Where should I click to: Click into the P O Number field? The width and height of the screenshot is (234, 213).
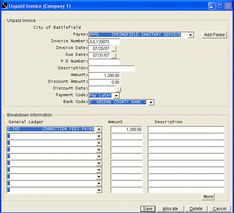click(104, 62)
